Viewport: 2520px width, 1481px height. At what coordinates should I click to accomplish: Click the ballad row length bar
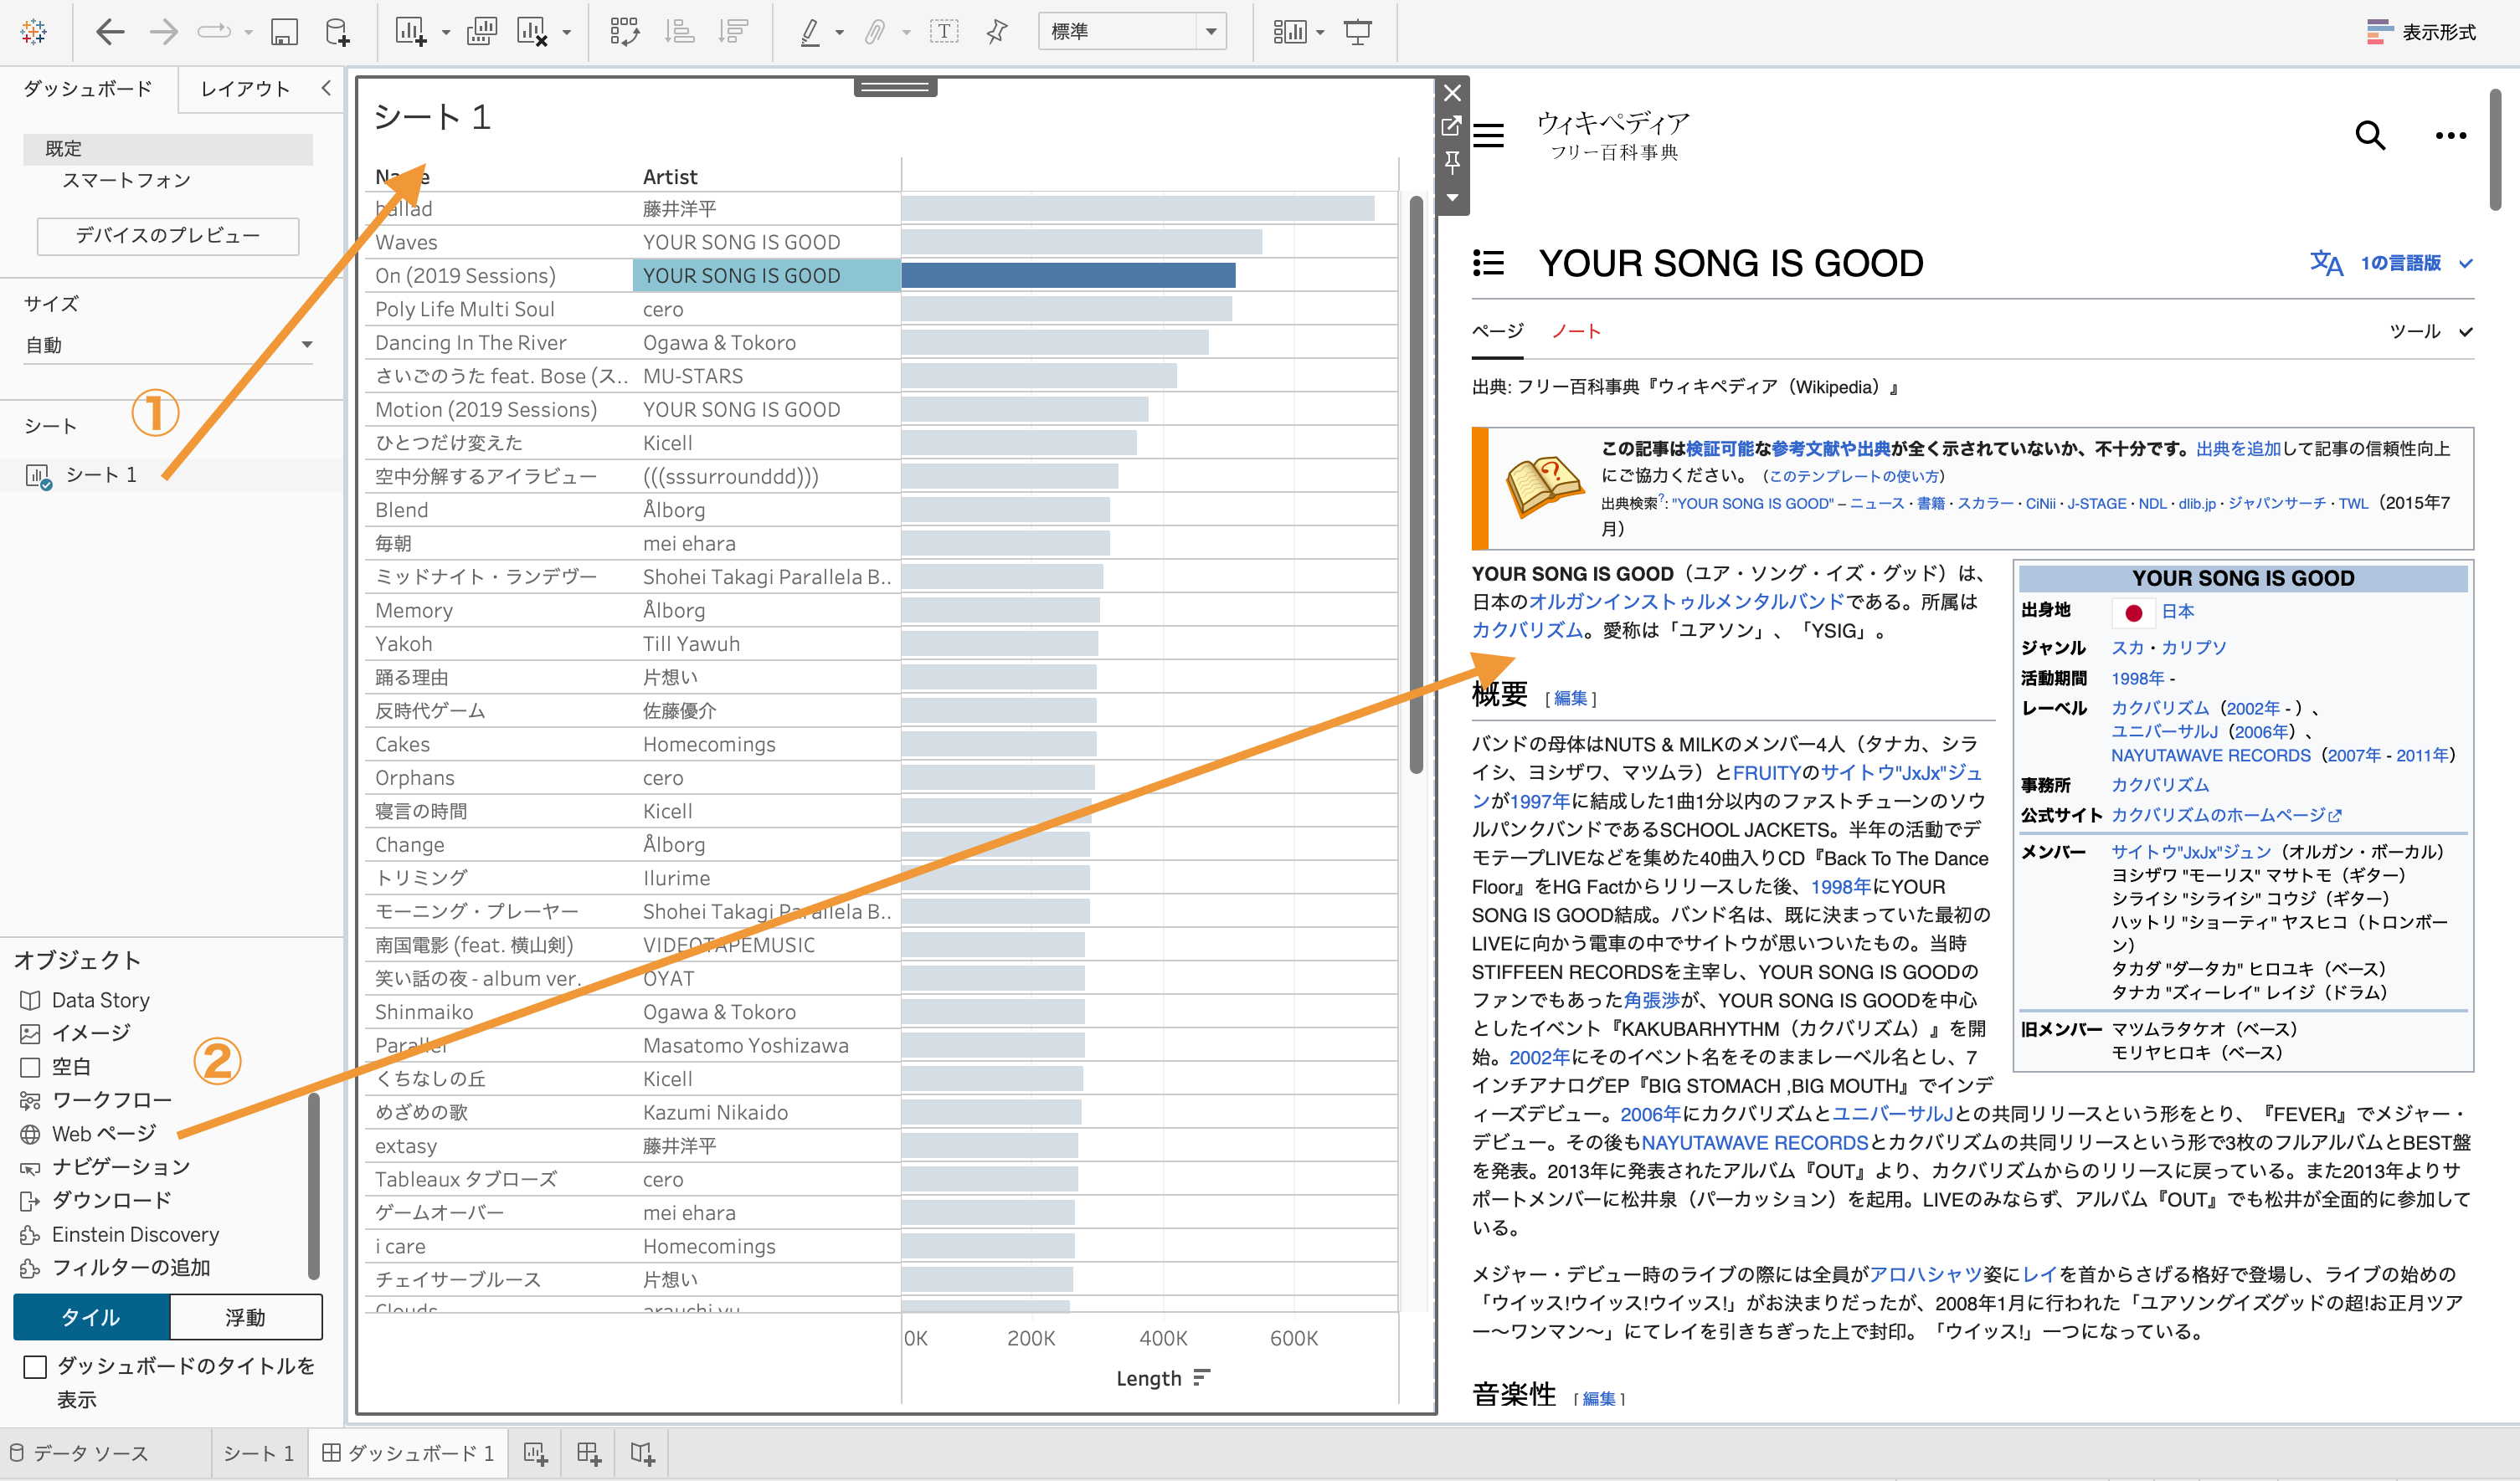[x=1137, y=209]
